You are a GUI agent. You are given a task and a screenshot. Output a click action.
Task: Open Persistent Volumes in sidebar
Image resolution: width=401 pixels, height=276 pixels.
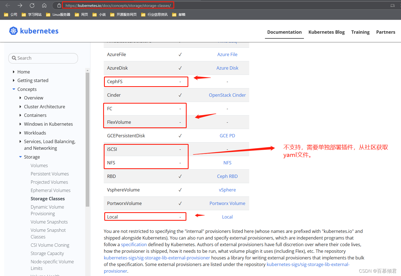coord(50,174)
